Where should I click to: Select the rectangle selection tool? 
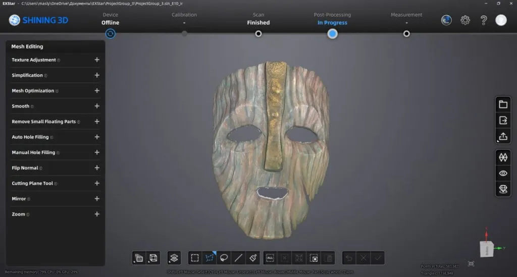pyautogui.click(x=194, y=258)
